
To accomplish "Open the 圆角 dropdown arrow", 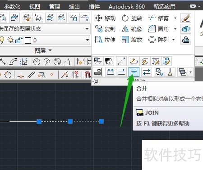I will 175,29.
